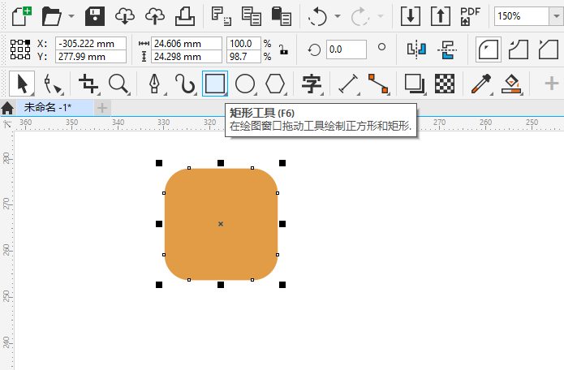Select the Drop Shadow tool

(414, 83)
